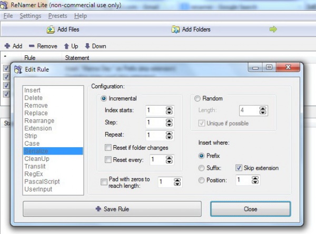Enable the Reset every checkbox
Viewport: 316px width, 234px height.
click(x=108, y=160)
